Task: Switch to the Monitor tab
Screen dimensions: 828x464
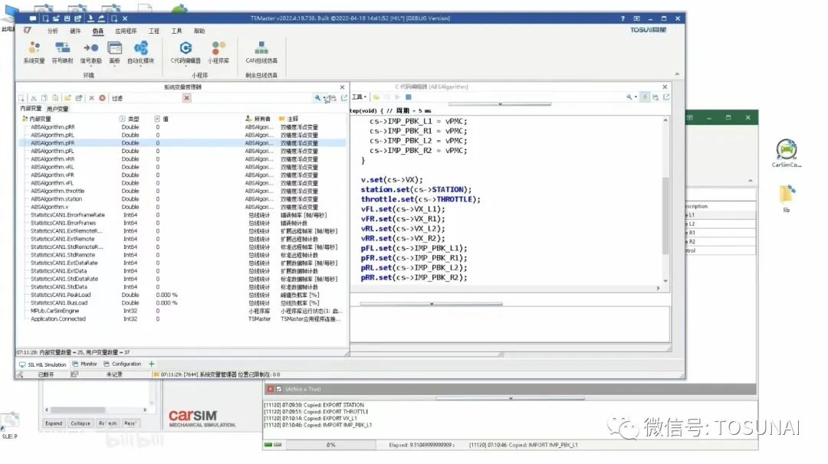Action: (x=84, y=364)
